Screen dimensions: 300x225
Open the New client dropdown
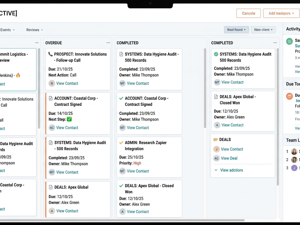263,30
